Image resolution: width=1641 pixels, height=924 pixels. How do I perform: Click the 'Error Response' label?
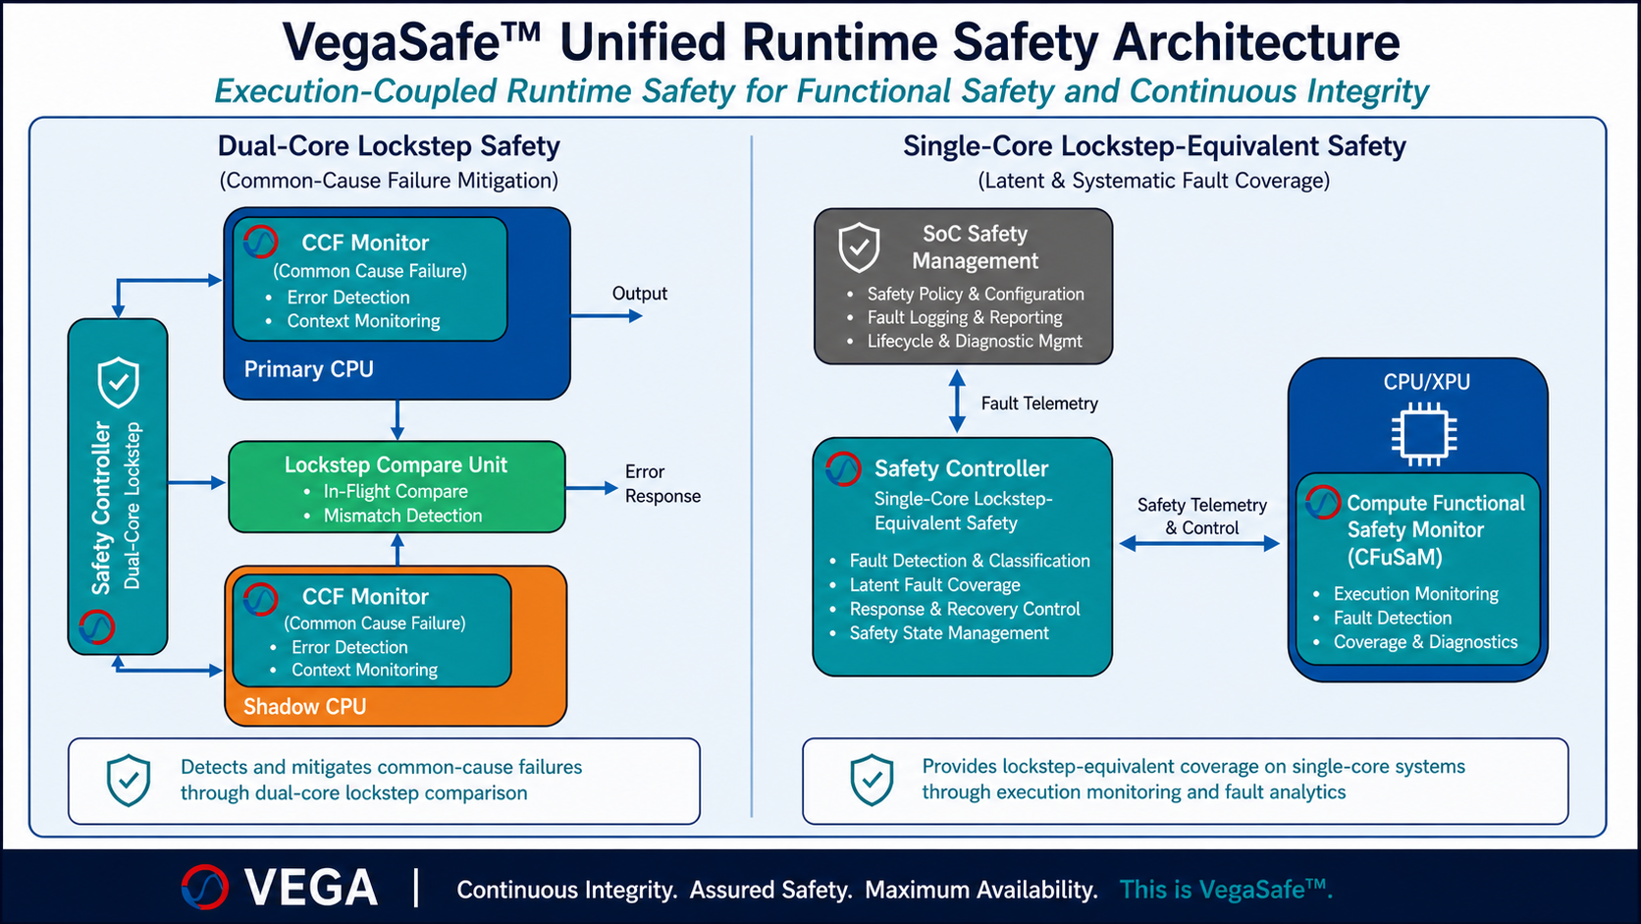[662, 484]
